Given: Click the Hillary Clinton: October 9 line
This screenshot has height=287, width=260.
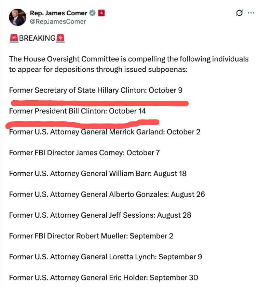Looking at the screenshot, I should 96,90.
